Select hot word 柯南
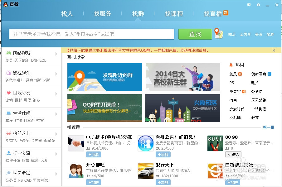 click(233, 100)
